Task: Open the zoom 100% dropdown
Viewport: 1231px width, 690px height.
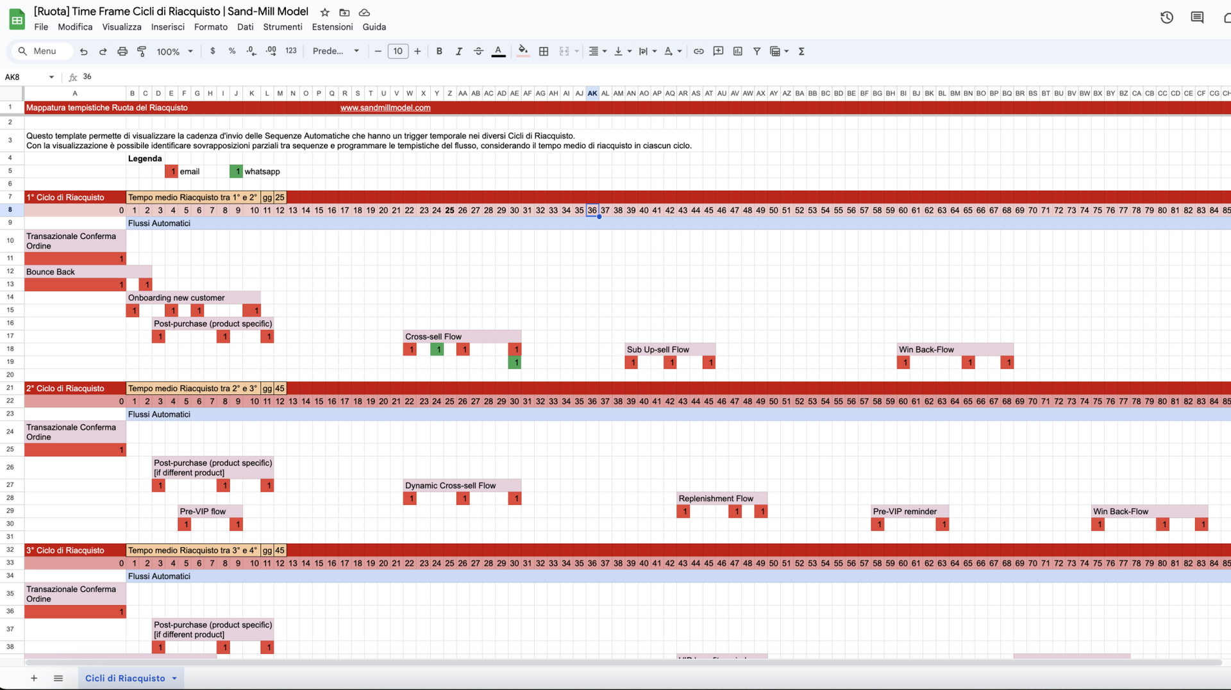Action: point(174,51)
